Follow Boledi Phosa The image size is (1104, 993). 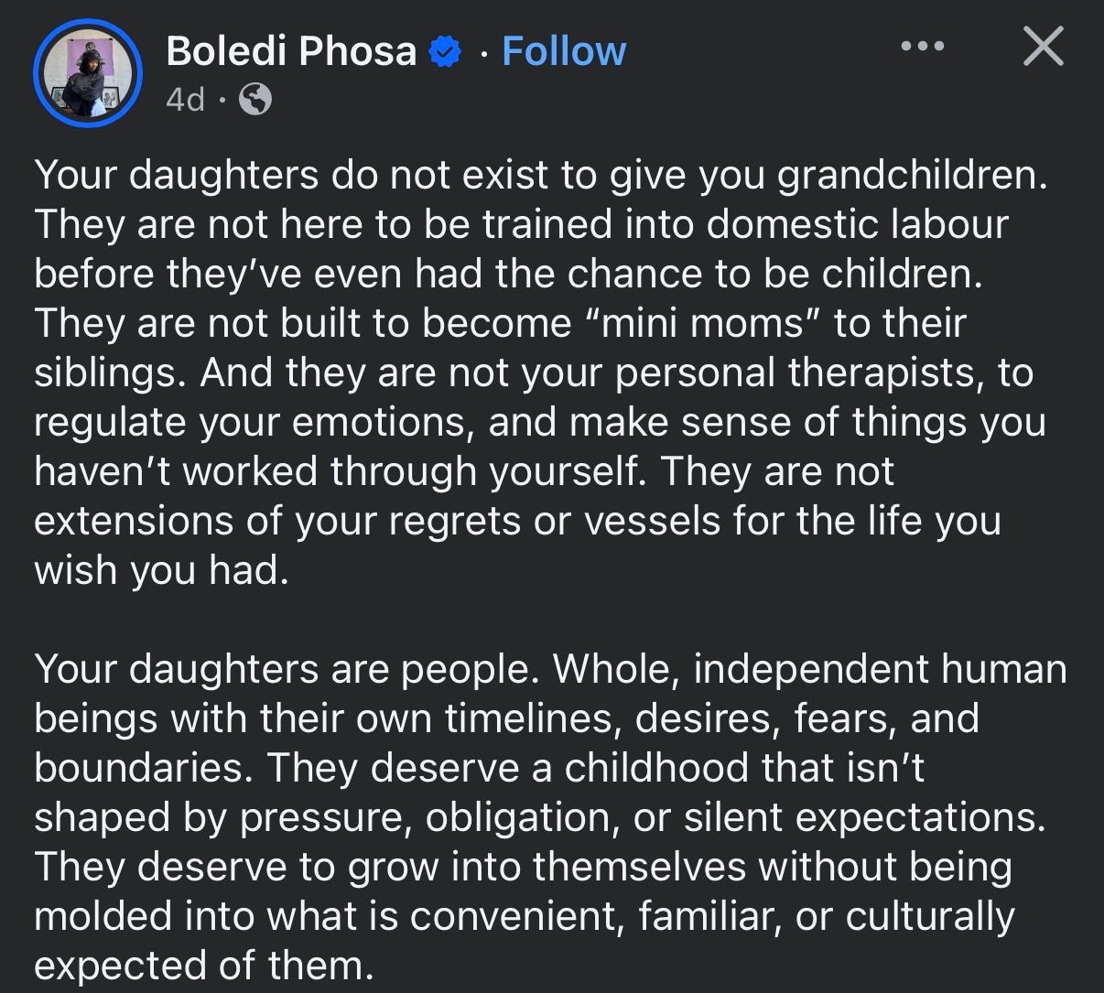(x=564, y=51)
